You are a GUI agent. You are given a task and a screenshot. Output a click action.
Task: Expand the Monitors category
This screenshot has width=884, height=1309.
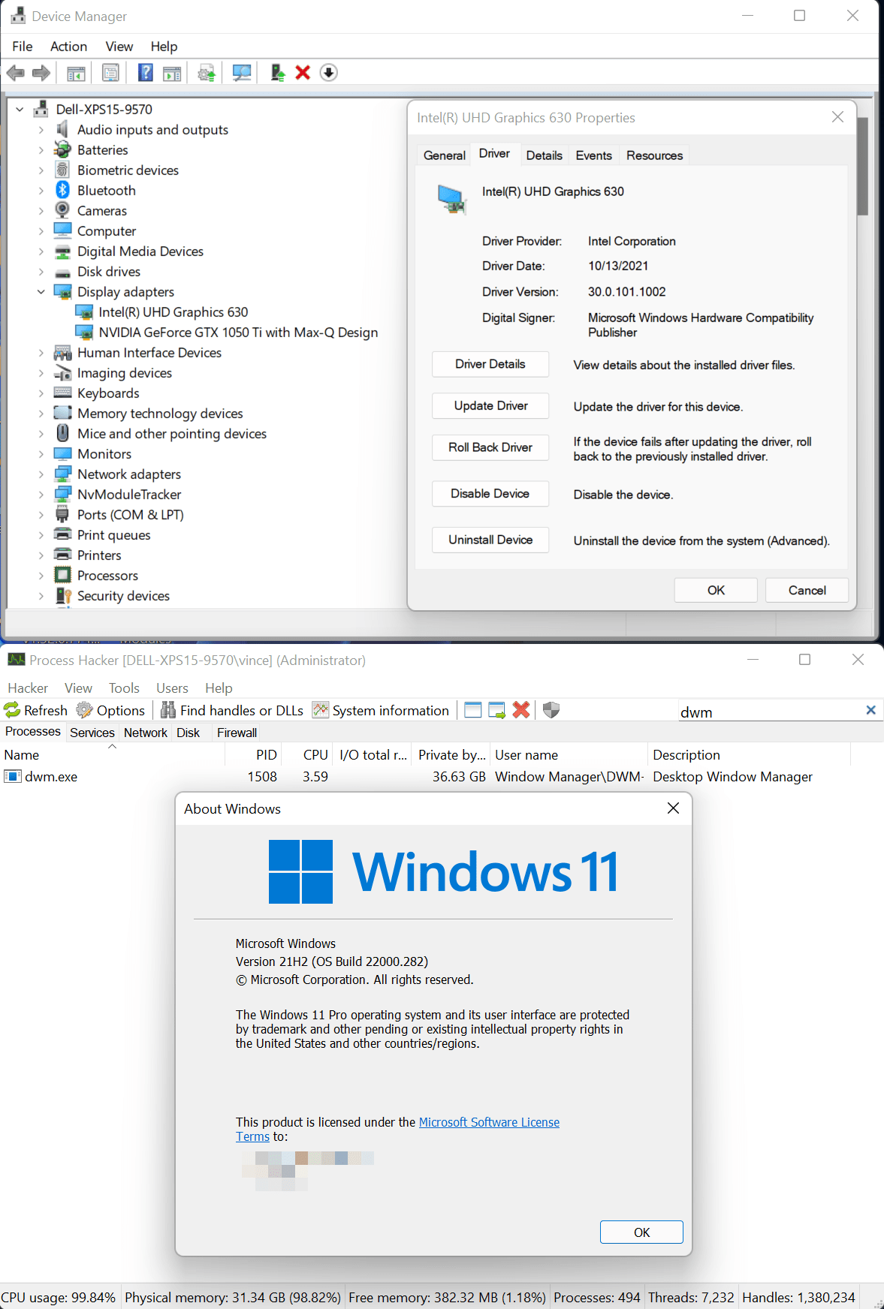pyautogui.click(x=41, y=453)
